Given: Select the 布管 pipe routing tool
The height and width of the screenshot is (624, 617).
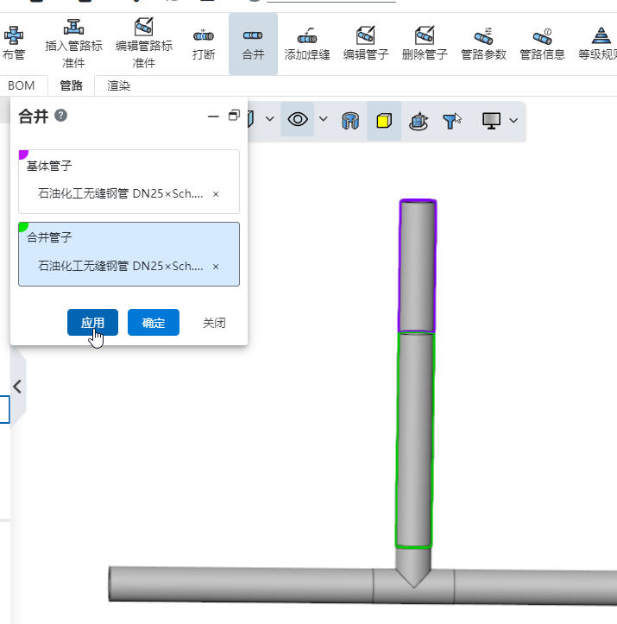Looking at the screenshot, I should tap(14, 43).
